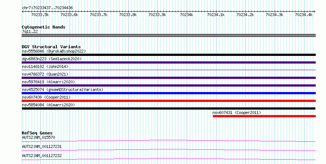Open the dgv6883n223 (Sedlazeck2020) label
The image size is (326, 164).
tap(52, 59)
